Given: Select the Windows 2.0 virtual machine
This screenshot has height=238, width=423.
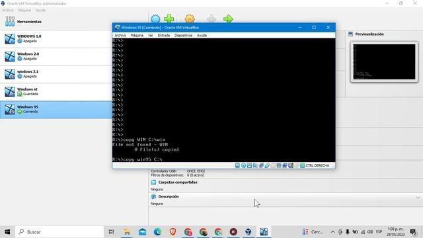Looking at the screenshot, I should [56, 56].
